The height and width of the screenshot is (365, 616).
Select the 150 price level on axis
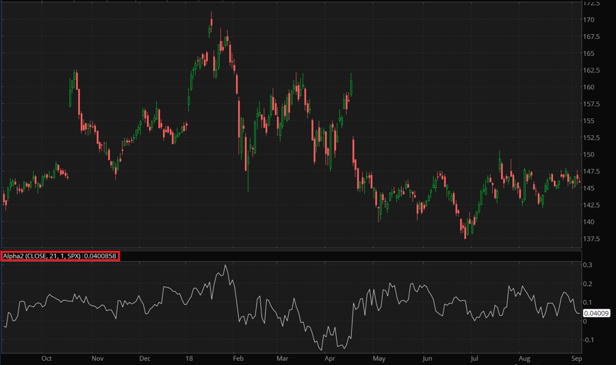tap(589, 154)
